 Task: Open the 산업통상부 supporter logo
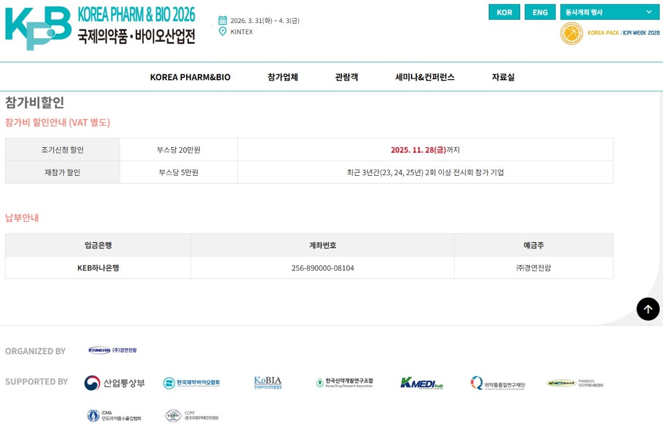pyautogui.click(x=115, y=383)
